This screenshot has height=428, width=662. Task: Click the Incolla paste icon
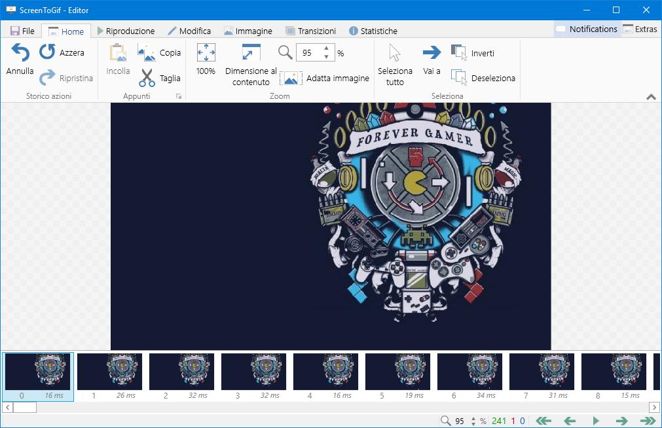coord(118,53)
